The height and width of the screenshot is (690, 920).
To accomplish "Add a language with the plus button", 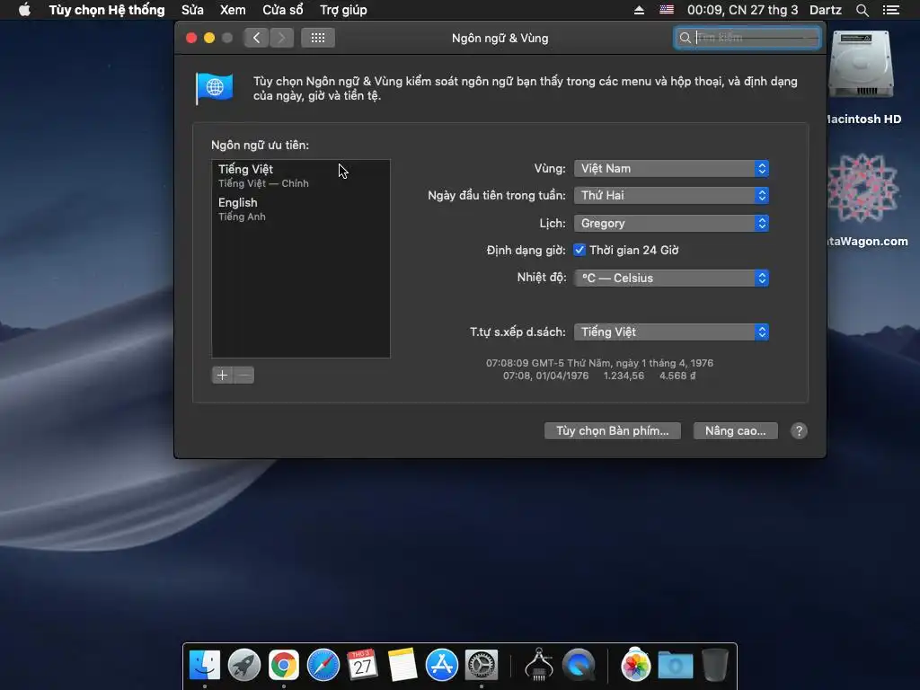I will coord(223,376).
